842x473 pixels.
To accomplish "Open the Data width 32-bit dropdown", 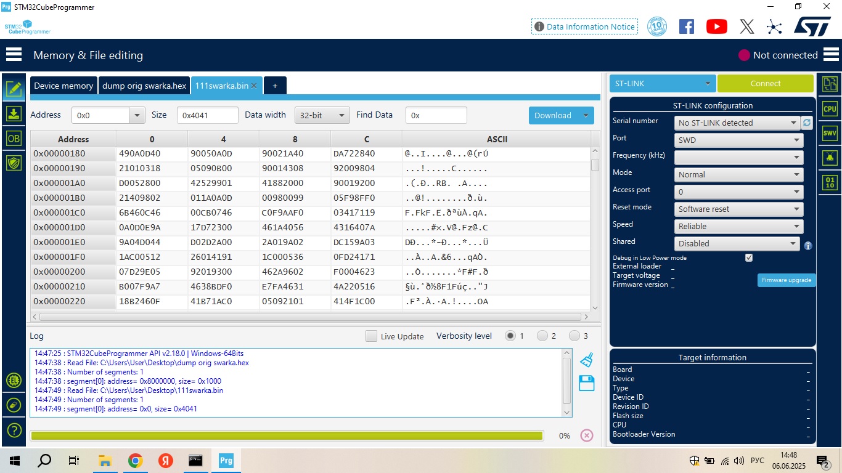I will (322, 115).
